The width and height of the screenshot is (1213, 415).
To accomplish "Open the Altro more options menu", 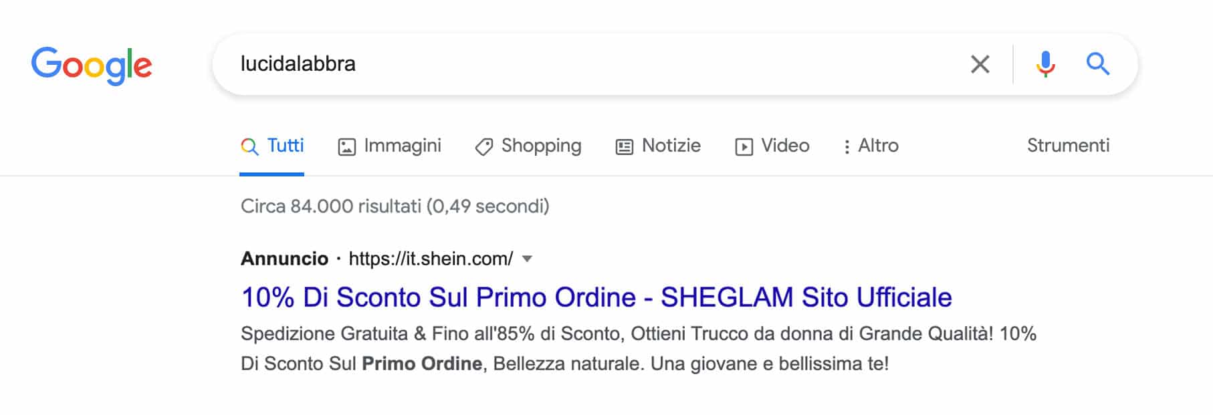I will (x=871, y=146).
